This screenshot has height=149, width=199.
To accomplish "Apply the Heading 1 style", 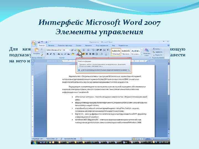I will point(135,52).
